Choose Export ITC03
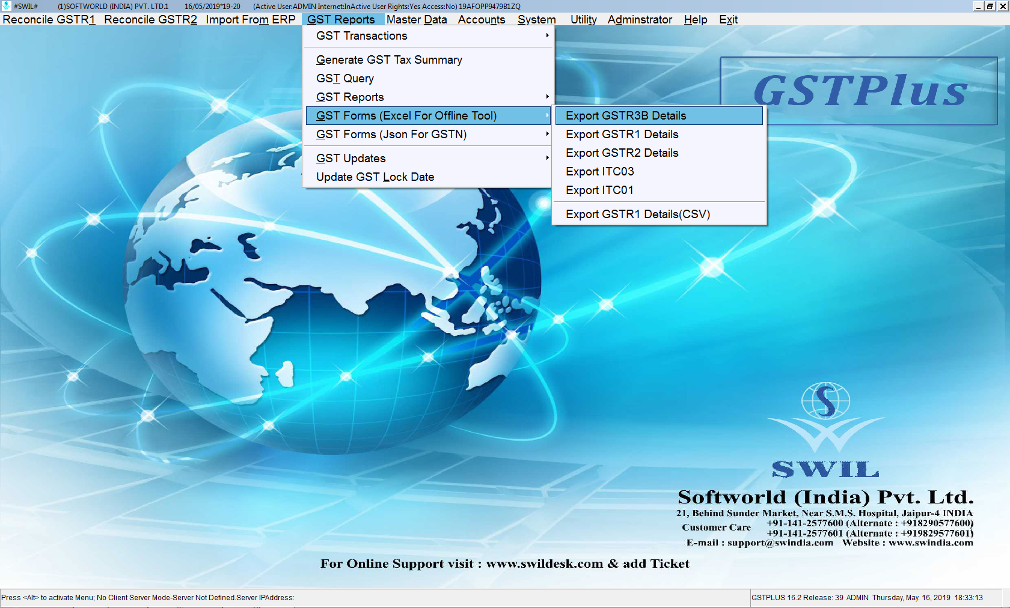The height and width of the screenshot is (608, 1010). coord(659,172)
